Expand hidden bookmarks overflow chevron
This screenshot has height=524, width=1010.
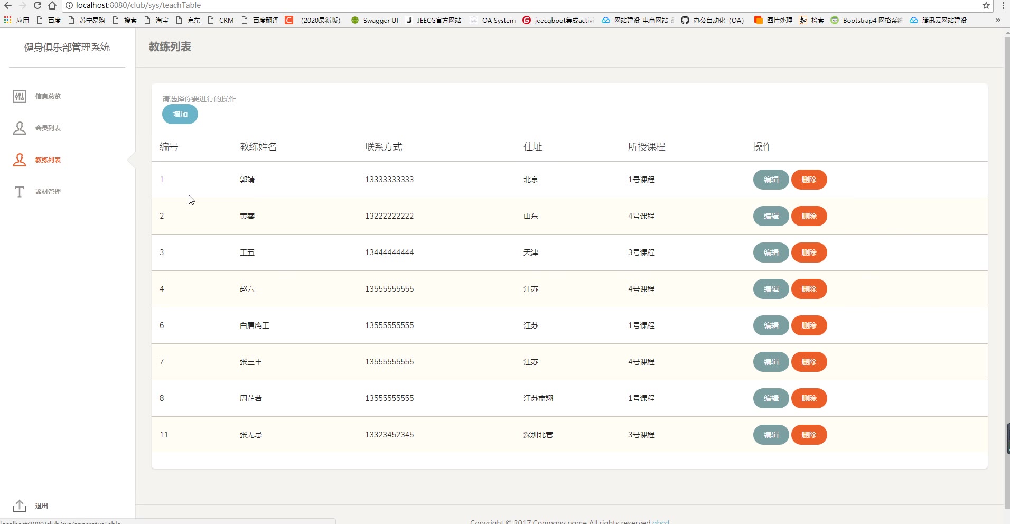pyautogui.click(x=998, y=20)
